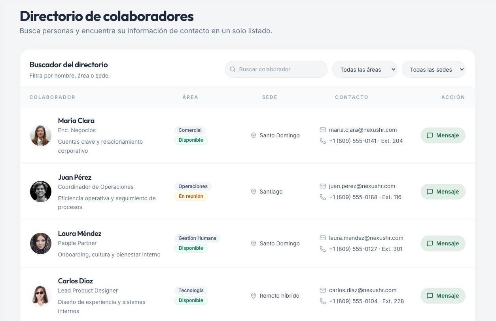Open María Clara's avatar photo
496x321 pixels.
tap(41, 135)
